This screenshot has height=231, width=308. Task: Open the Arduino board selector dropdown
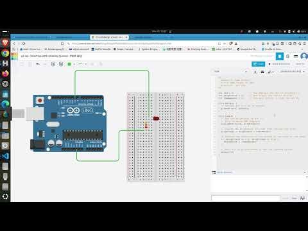tap(292, 71)
